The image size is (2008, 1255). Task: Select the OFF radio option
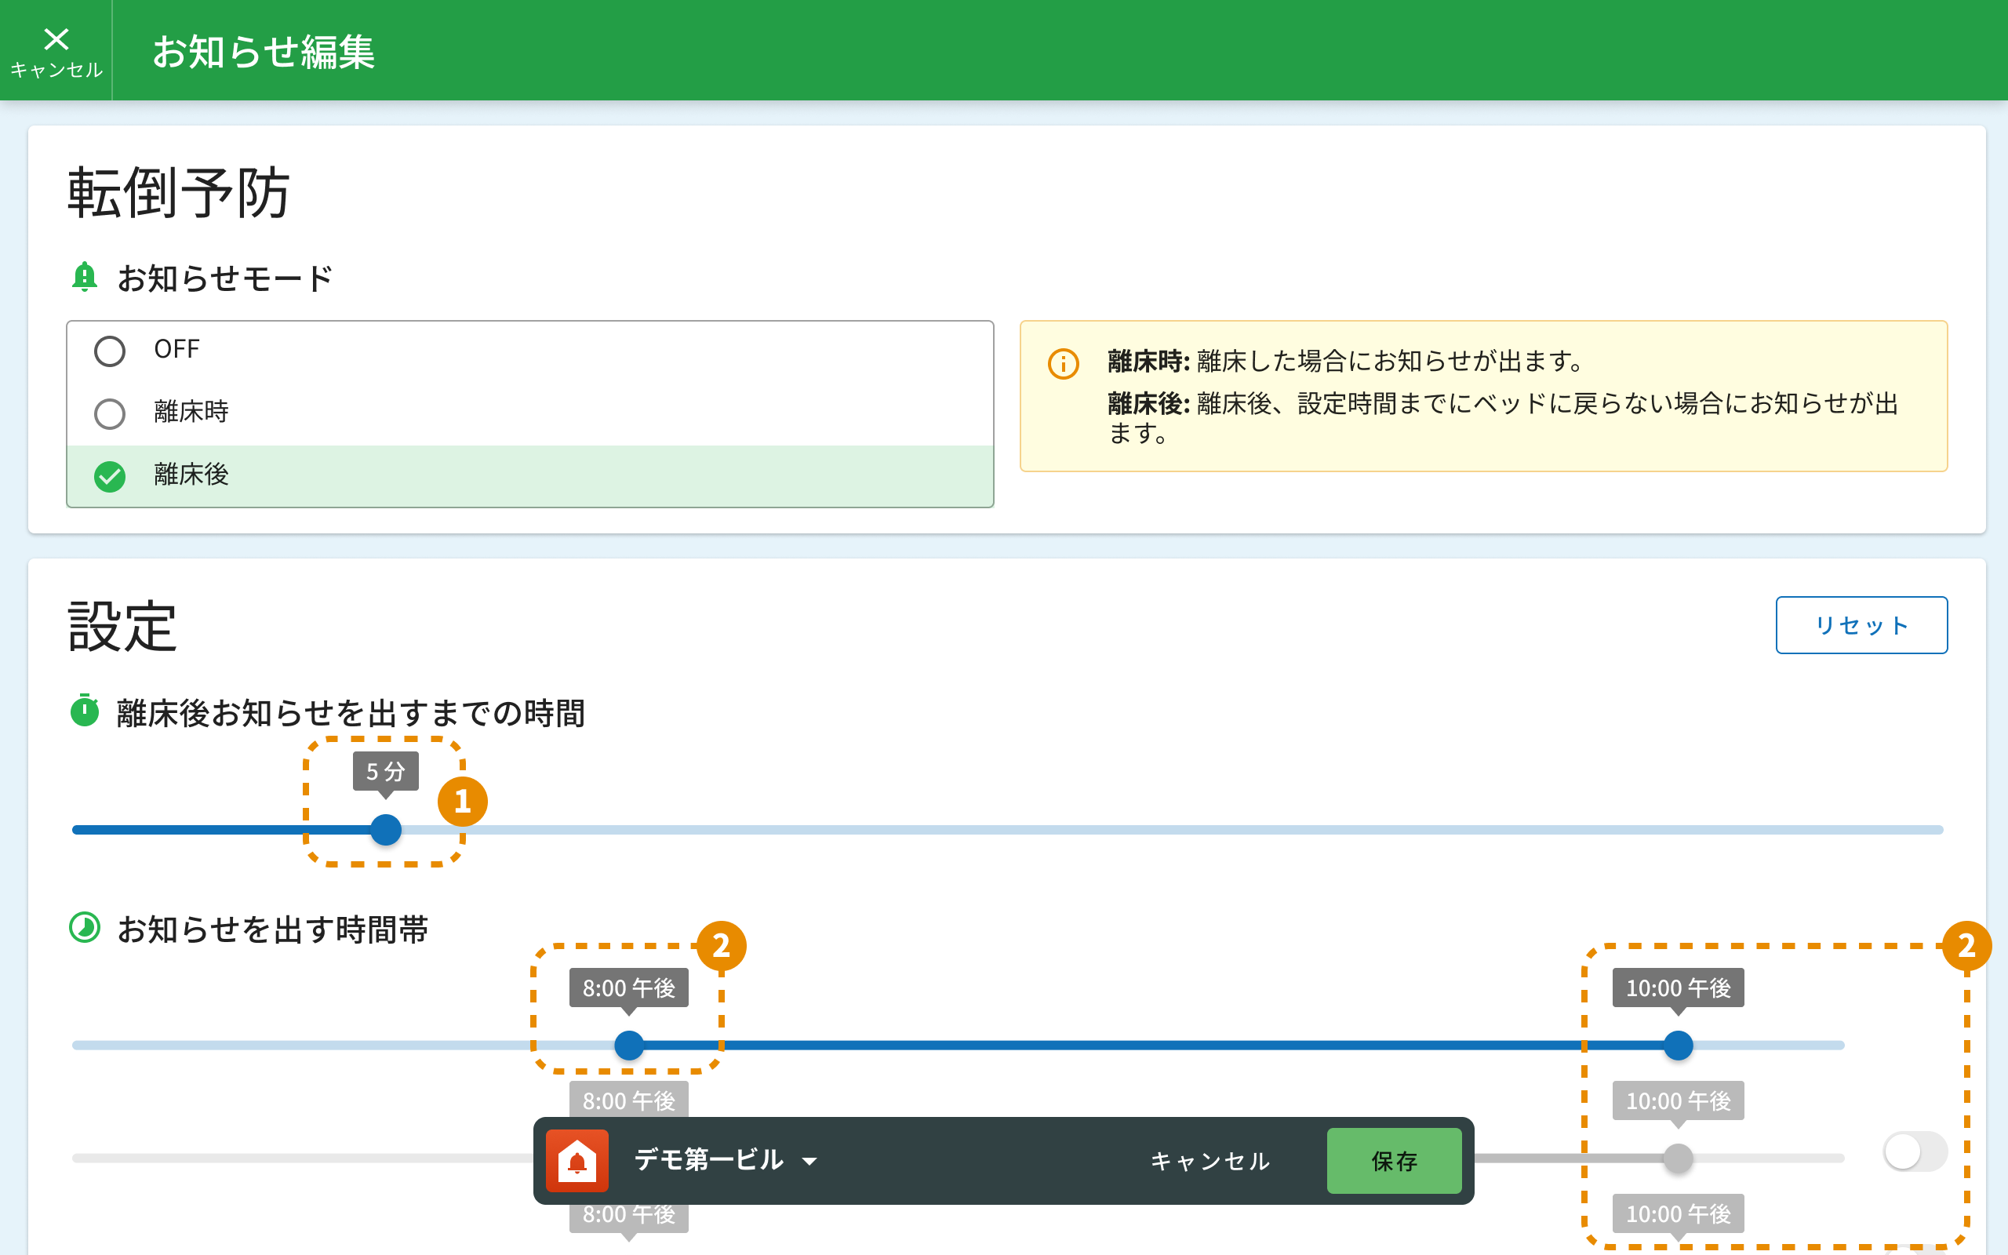click(110, 351)
